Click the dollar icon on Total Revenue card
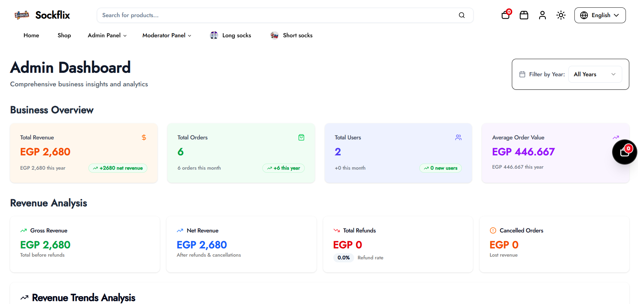Screen dimensions: 638x304 point(144,137)
